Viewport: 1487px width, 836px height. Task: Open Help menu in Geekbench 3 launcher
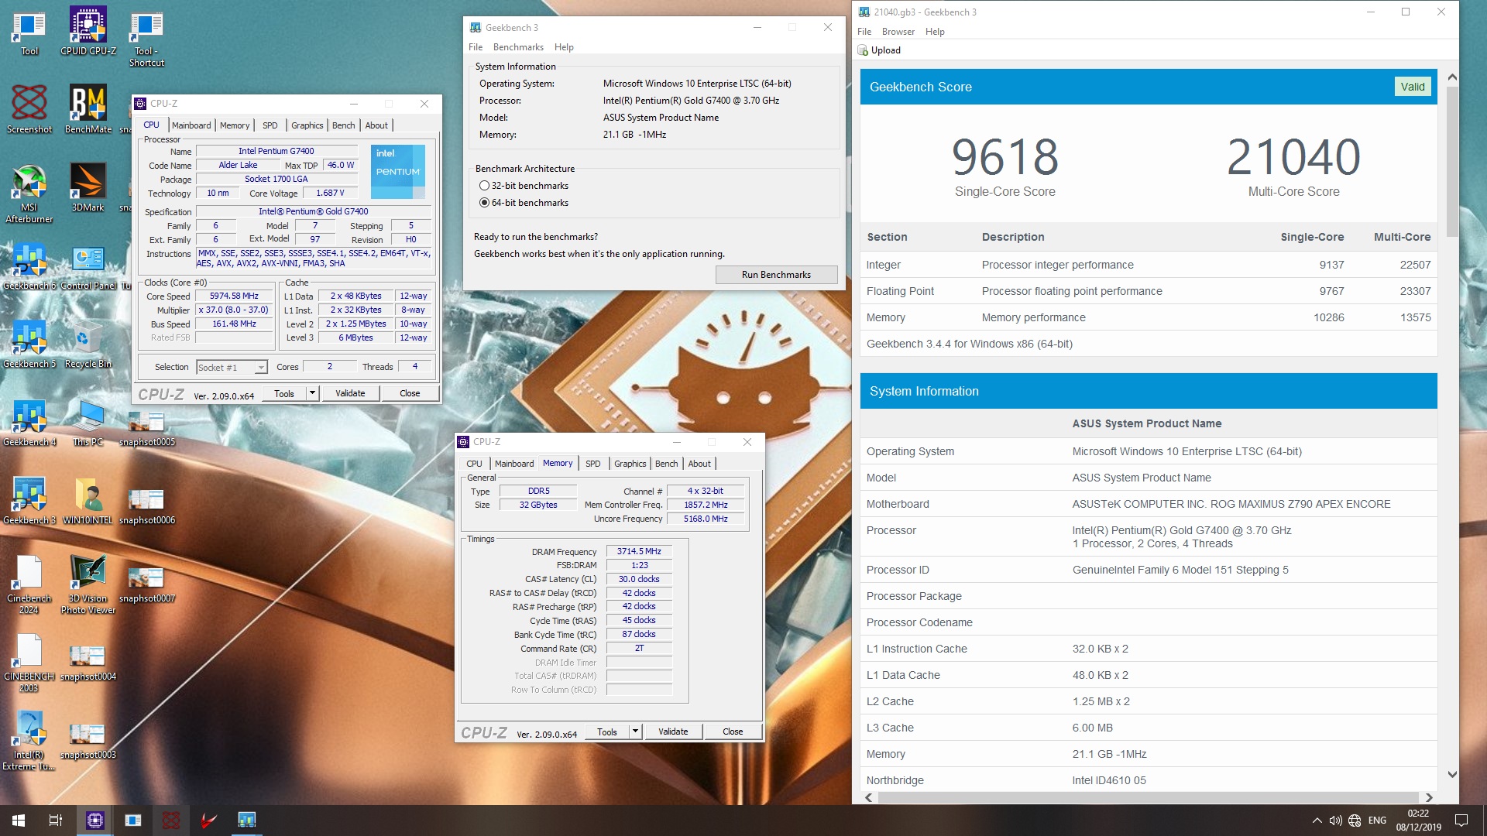pos(564,47)
